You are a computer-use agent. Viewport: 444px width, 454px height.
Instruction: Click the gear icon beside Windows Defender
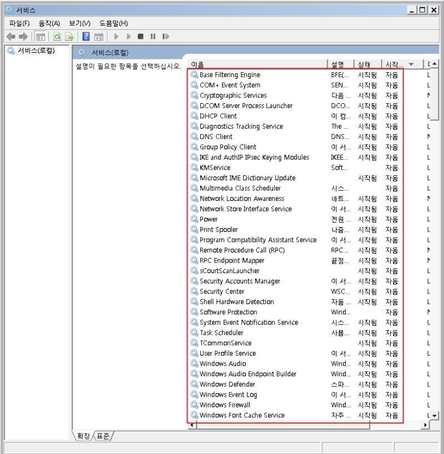coord(194,384)
